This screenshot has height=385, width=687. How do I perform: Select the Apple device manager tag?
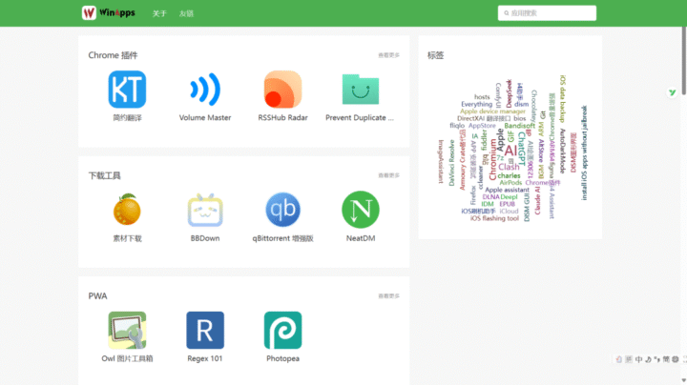[x=492, y=111]
